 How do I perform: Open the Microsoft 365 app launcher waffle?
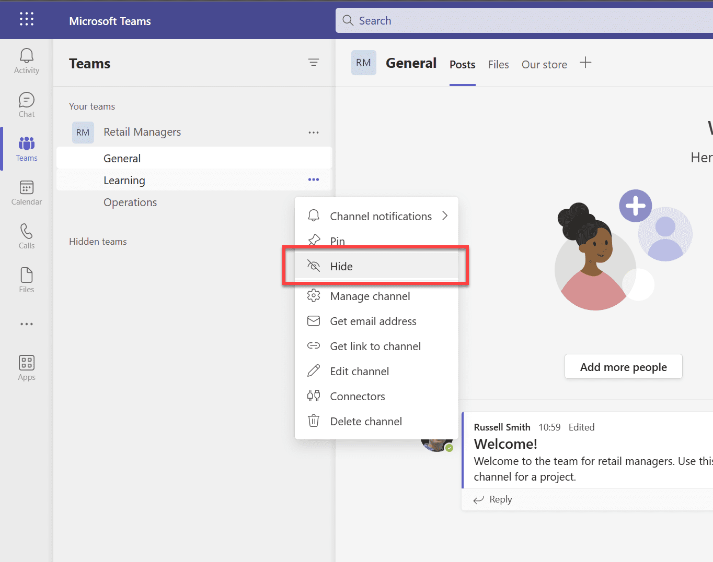click(x=26, y=19)
